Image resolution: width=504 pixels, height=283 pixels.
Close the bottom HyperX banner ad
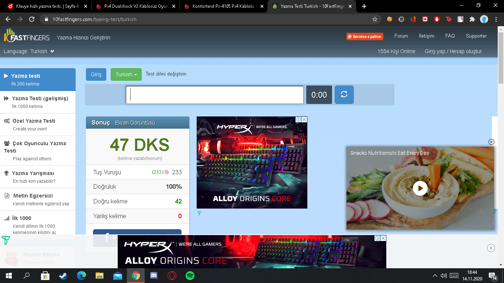[x=491, y=248]
